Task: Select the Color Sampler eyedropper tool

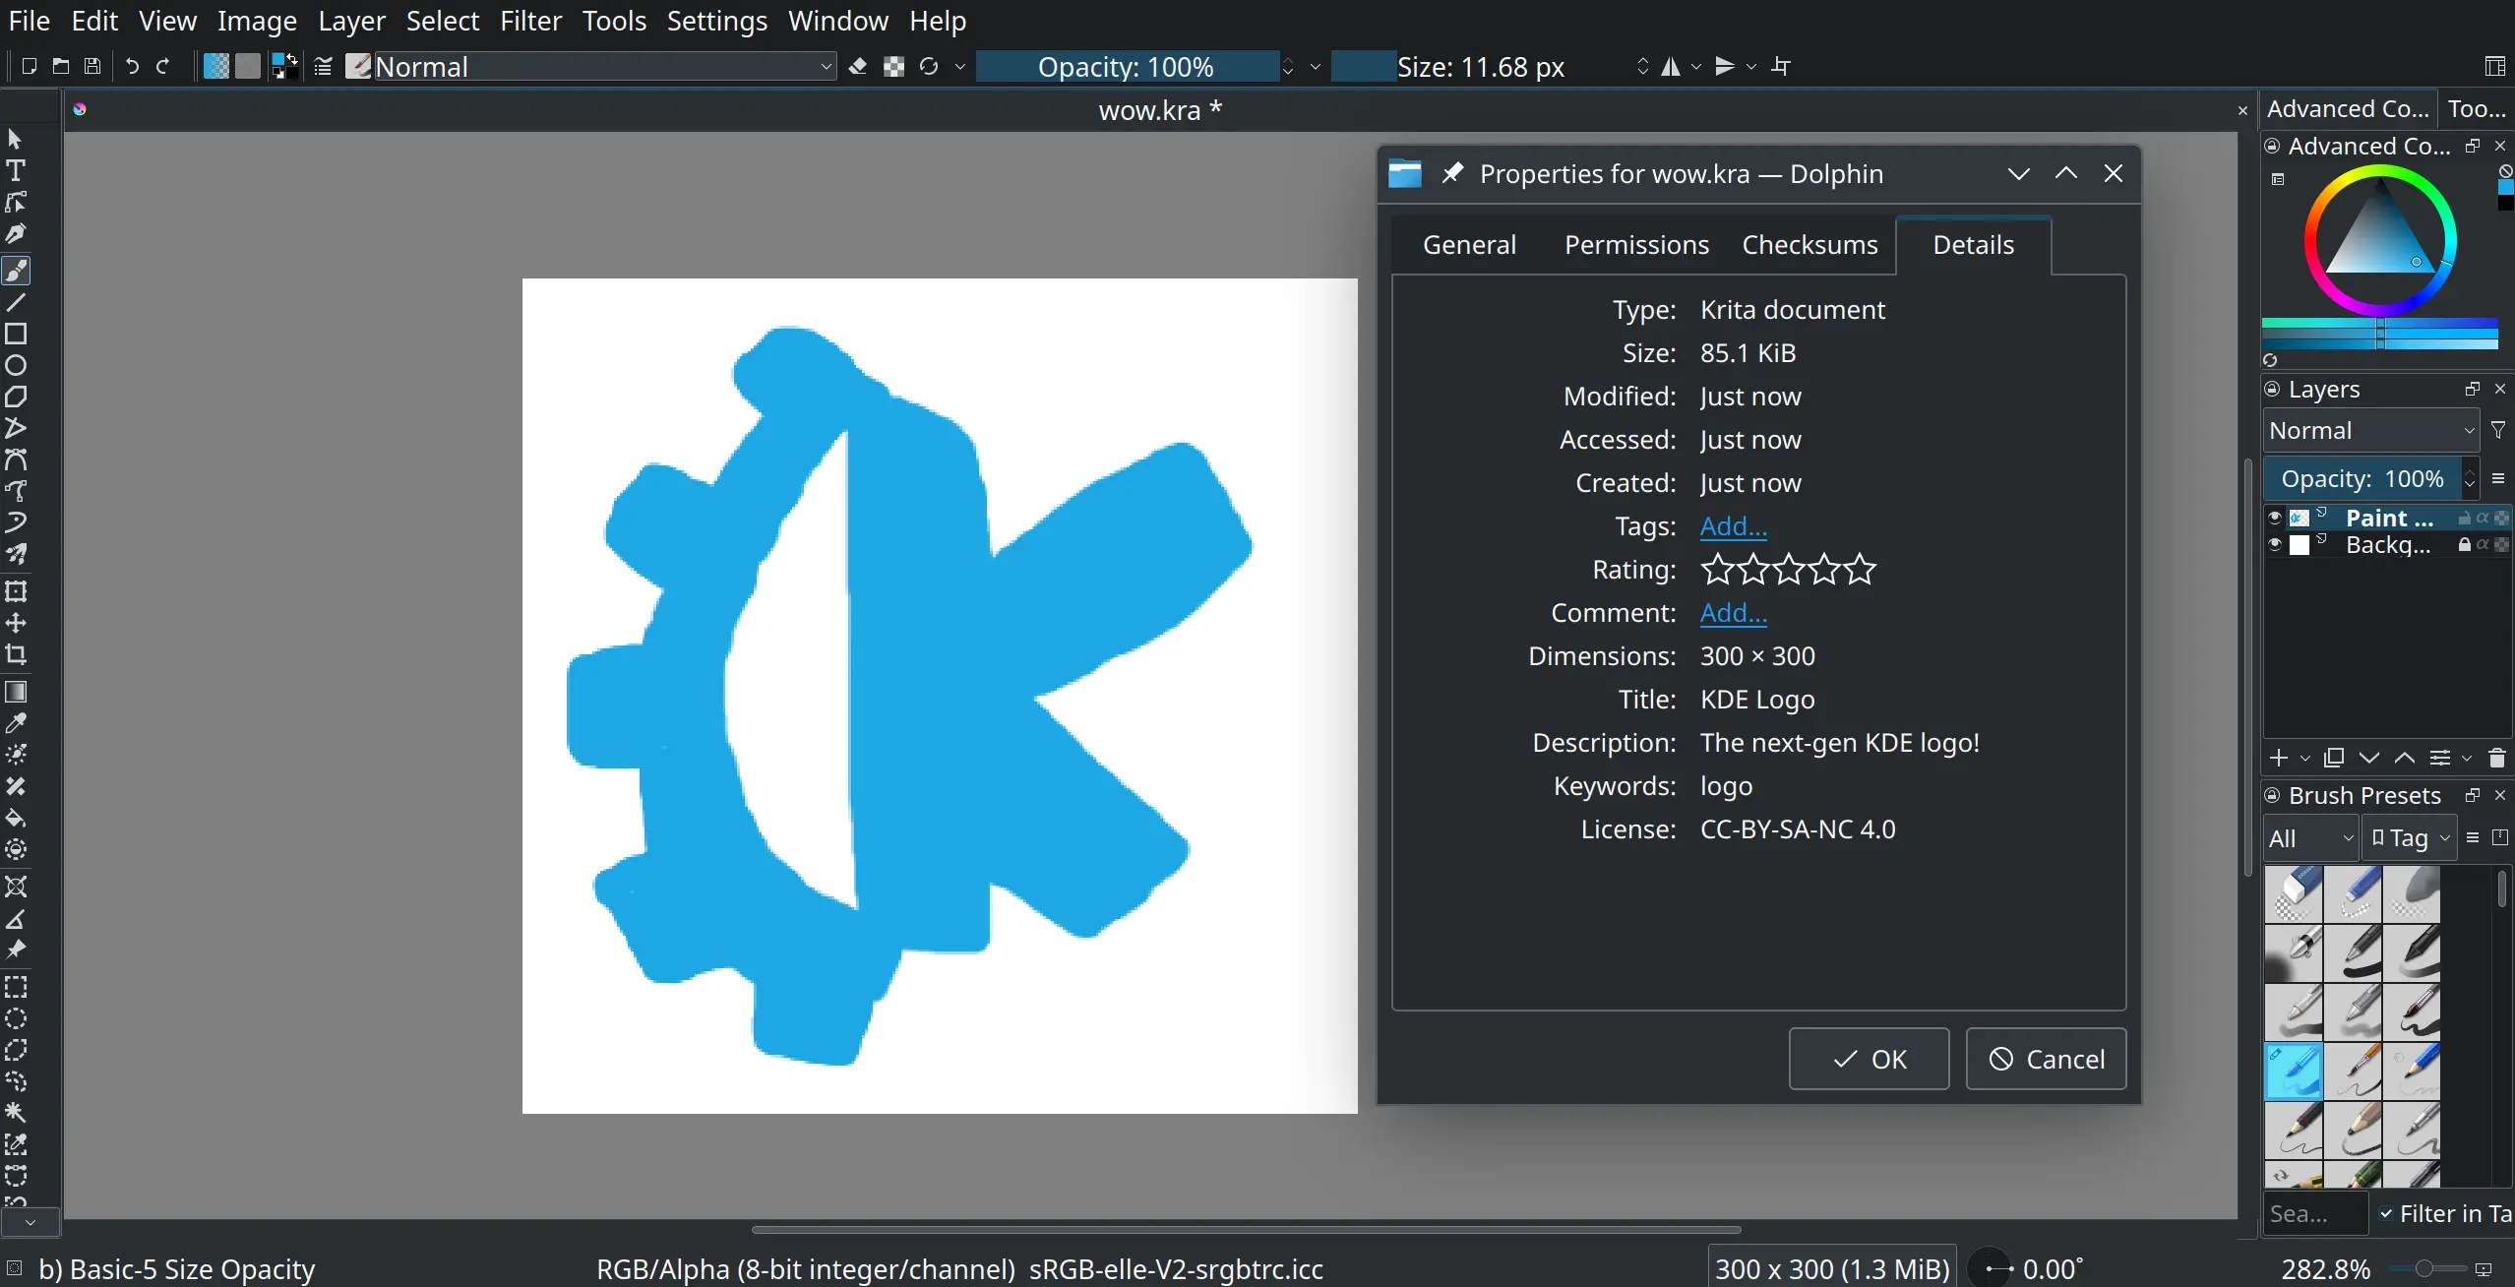Action: [16, 723]
